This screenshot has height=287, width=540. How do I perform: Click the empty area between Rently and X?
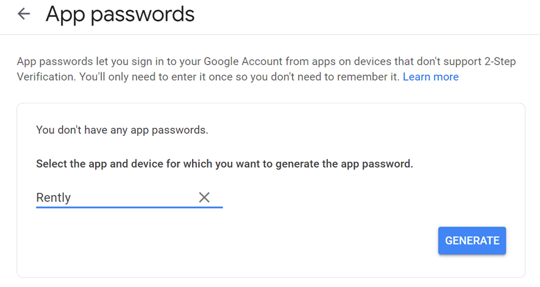click(134, 197)
